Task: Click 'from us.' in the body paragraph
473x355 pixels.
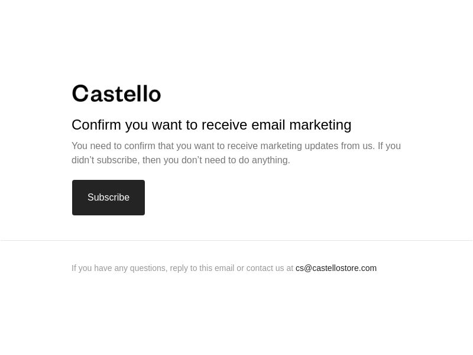Action: point(358,146)
